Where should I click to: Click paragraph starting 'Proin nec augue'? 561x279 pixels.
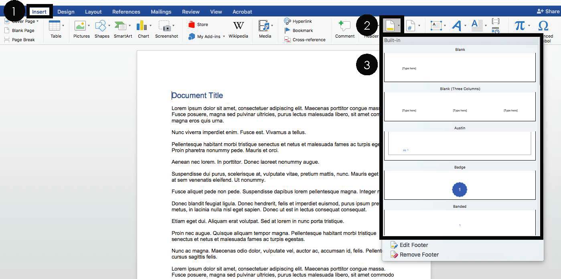(x=274, y=236)
